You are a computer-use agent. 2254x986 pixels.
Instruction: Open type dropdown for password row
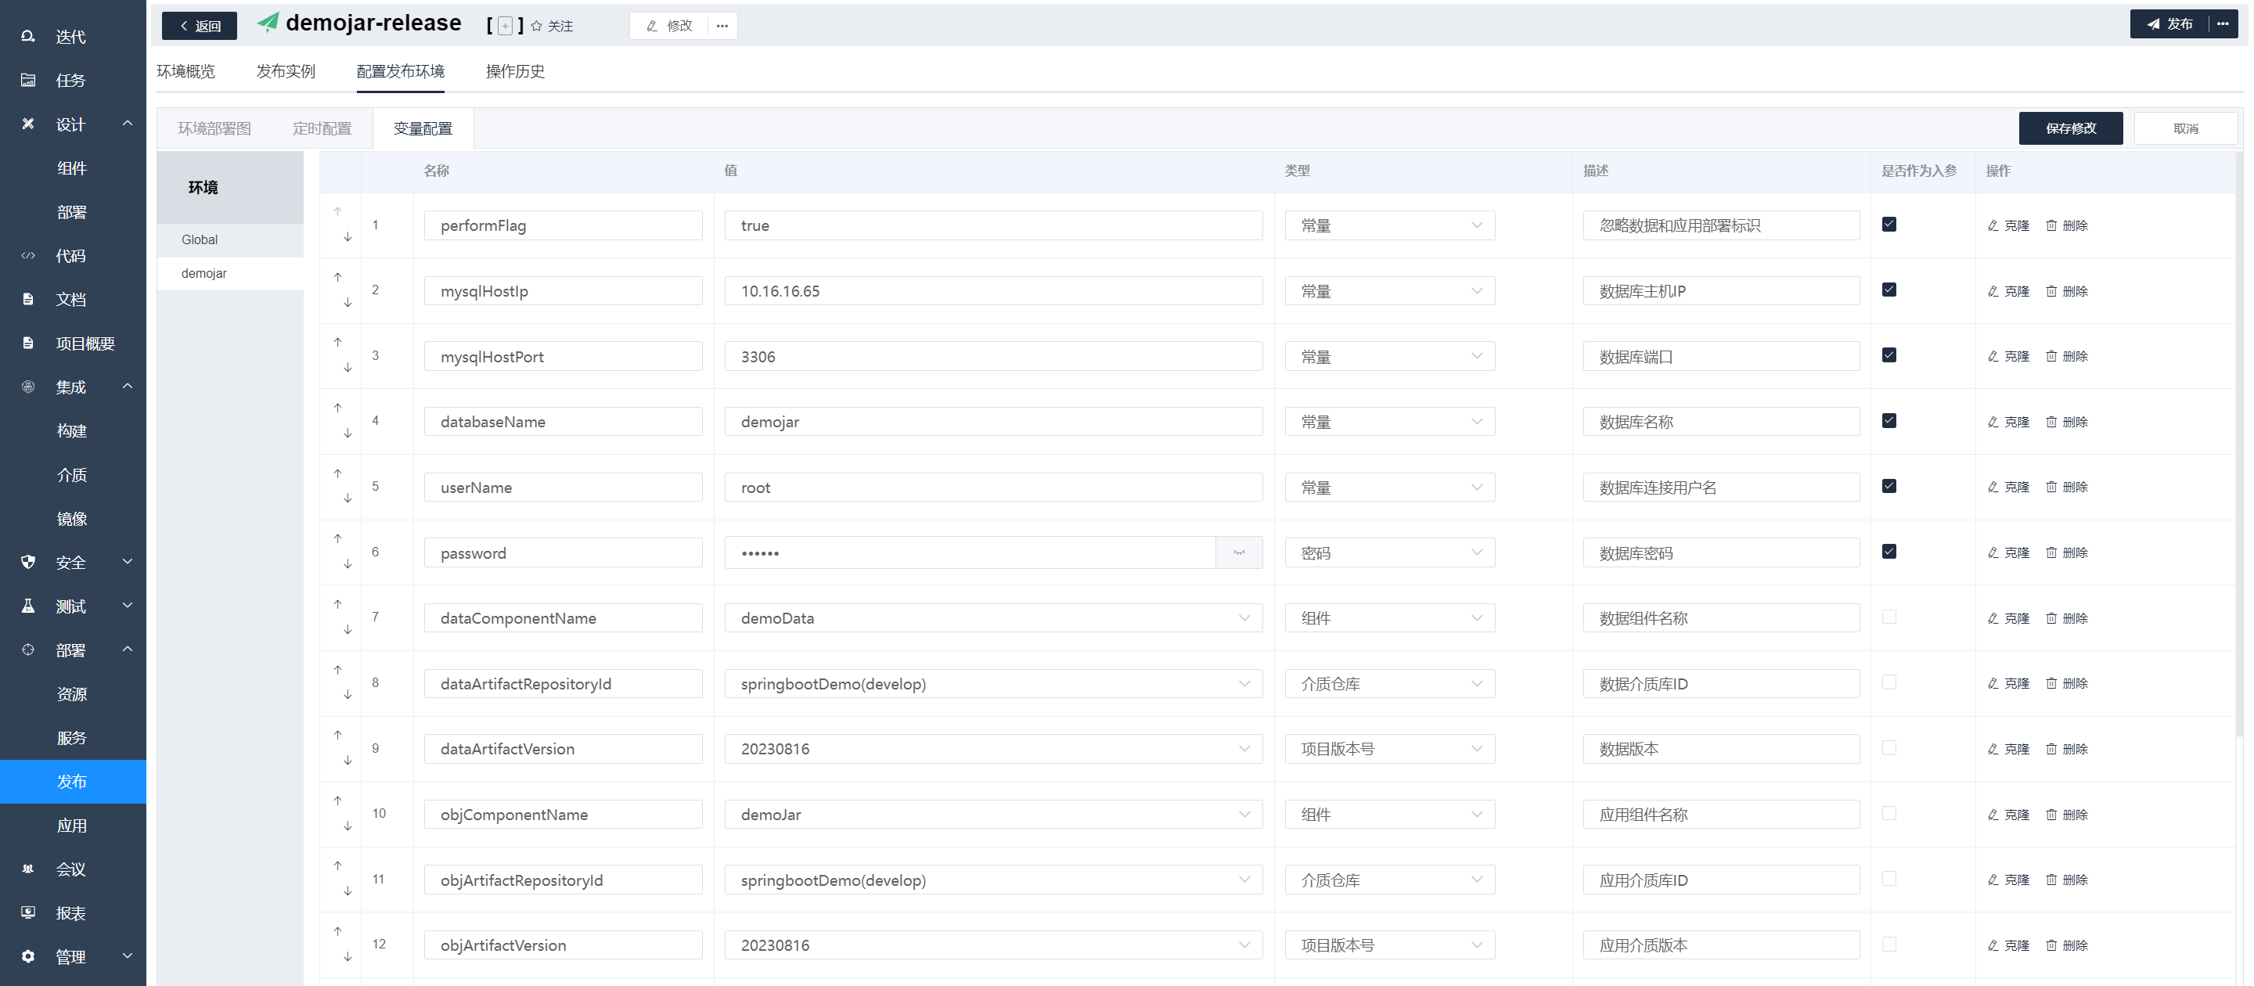coord(1388,553)
